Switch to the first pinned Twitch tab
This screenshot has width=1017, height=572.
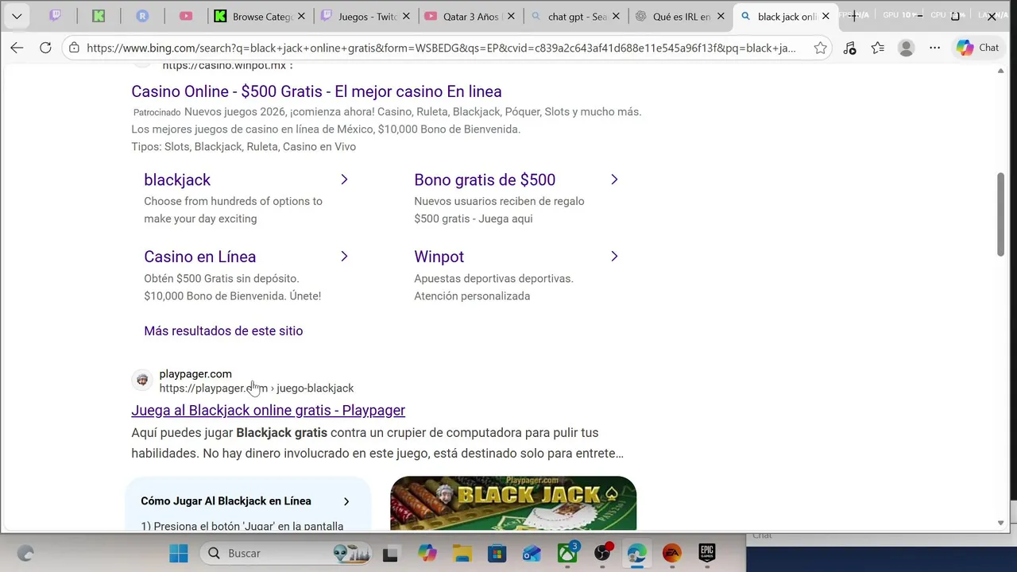coord(55,16)
